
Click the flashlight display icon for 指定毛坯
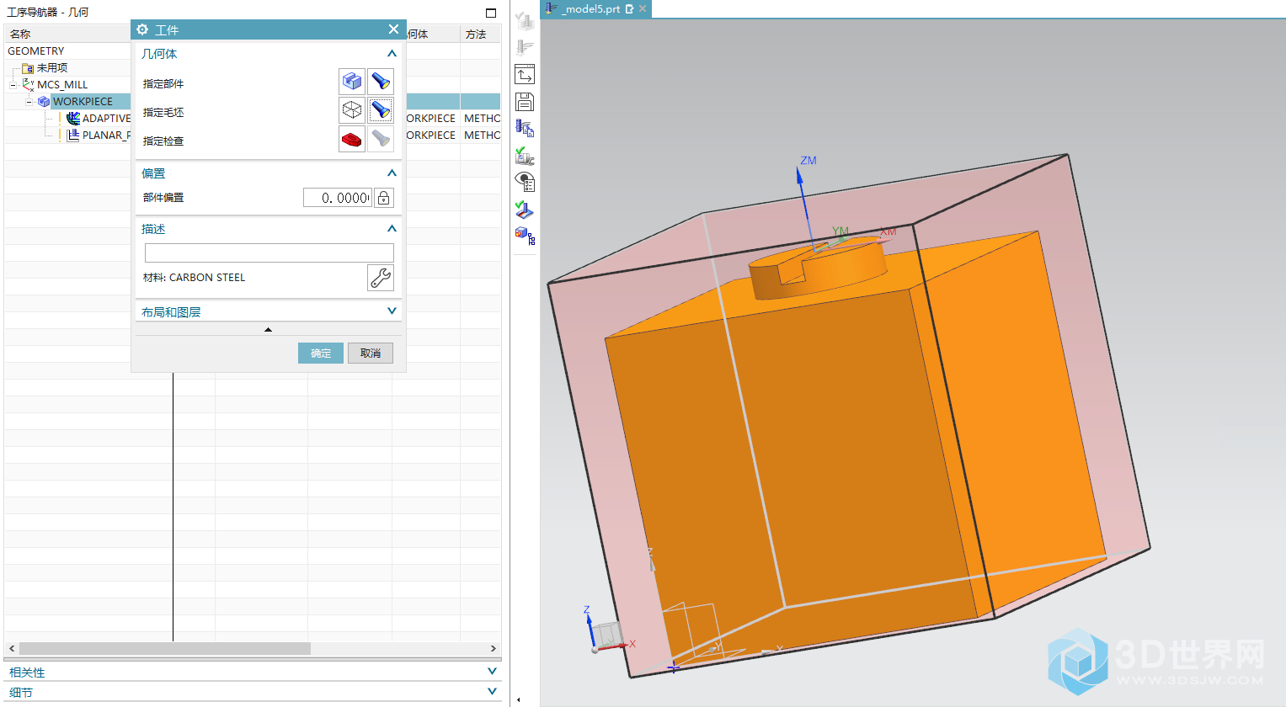click(381, 110)
